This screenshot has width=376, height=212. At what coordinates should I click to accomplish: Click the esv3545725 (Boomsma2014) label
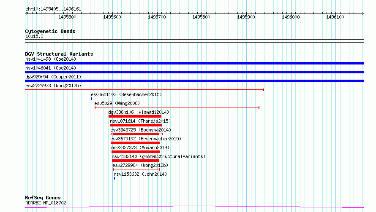pos(141,130)
